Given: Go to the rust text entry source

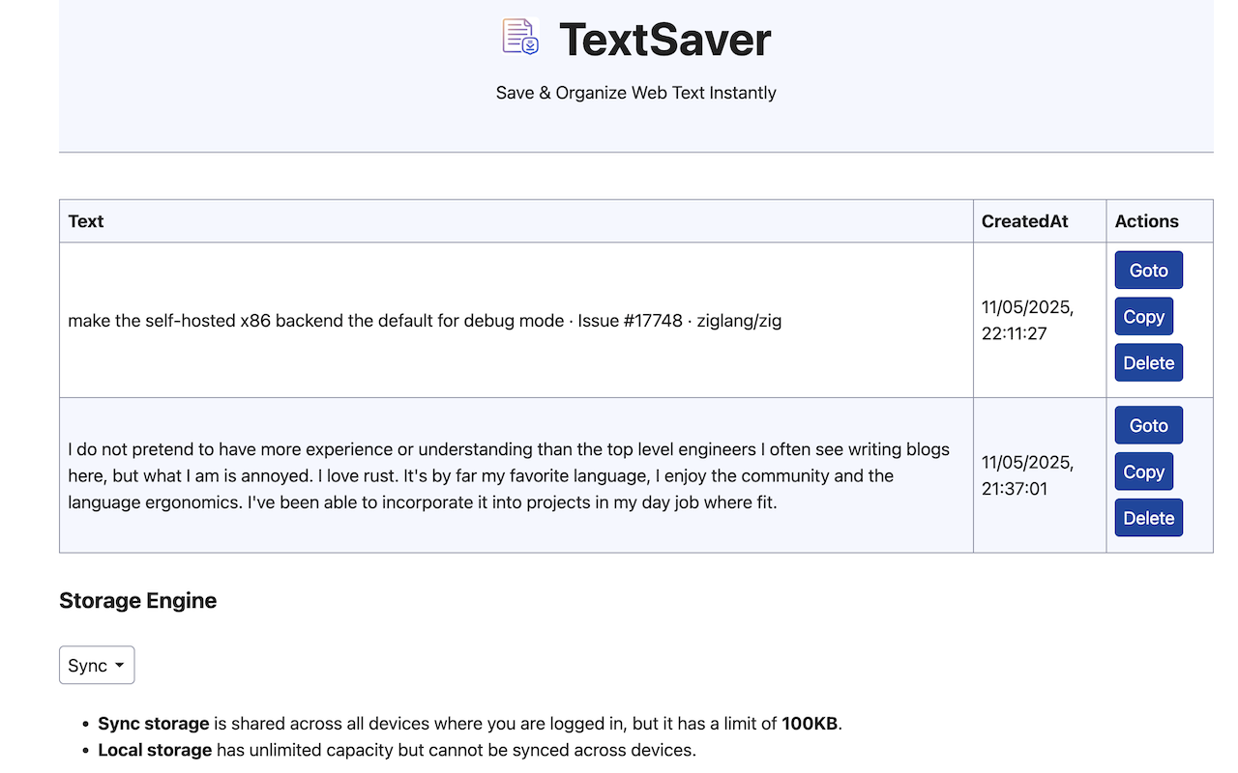Looking at the screenshot, I should pos(1148,425).
